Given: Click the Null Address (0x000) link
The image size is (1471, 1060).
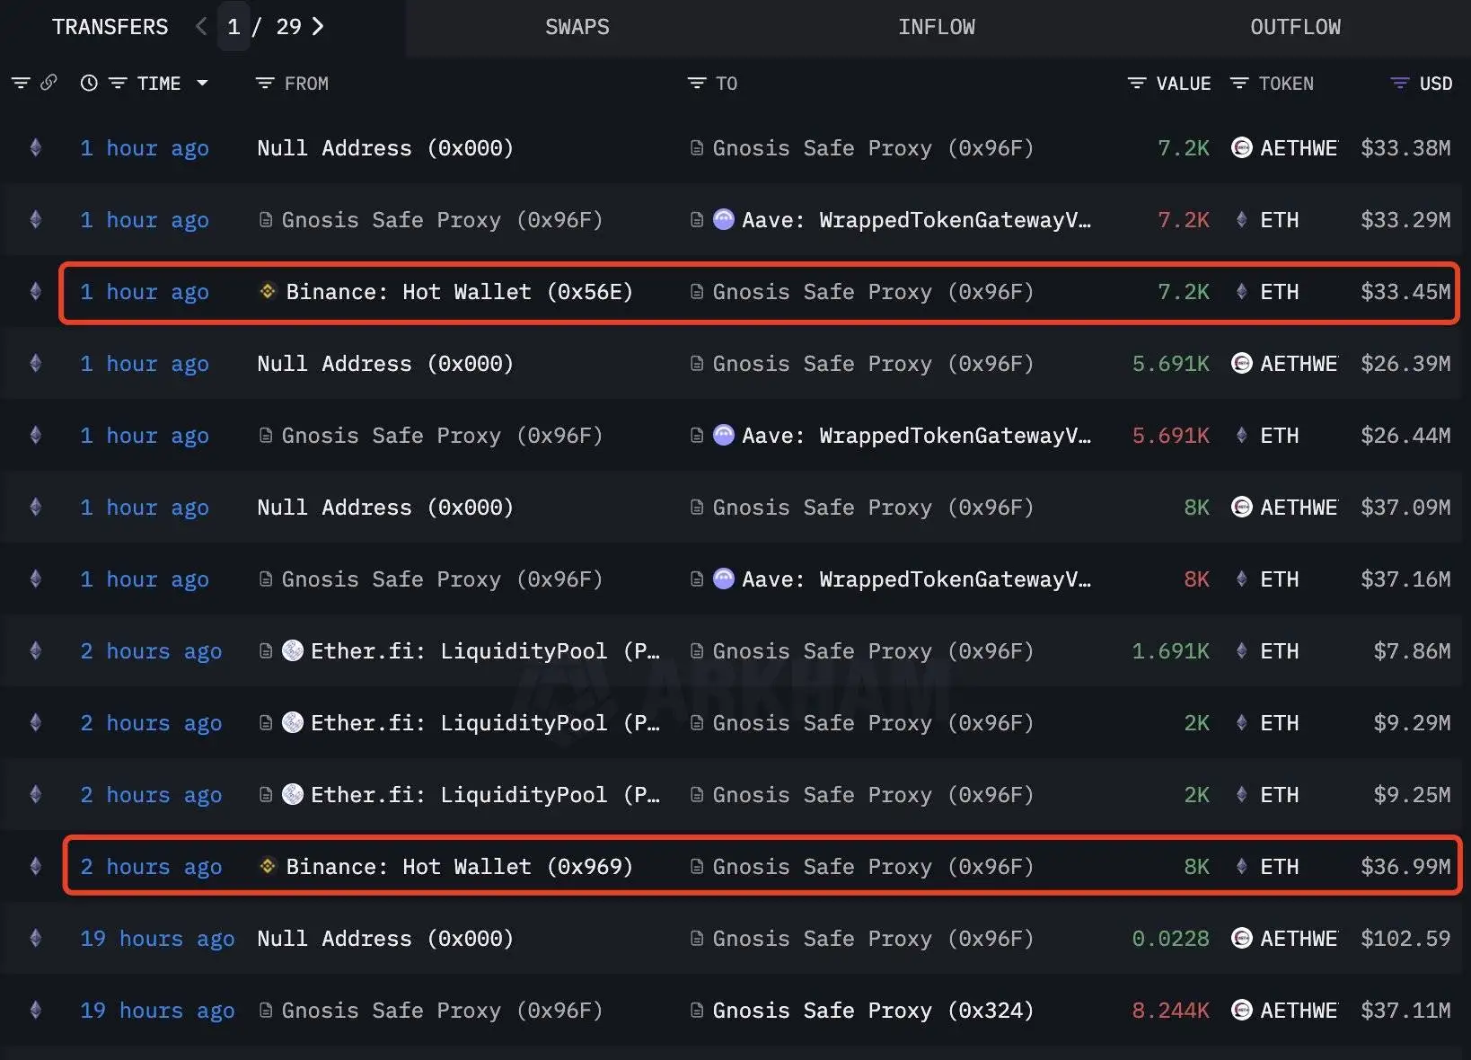Looking at the screenshot, I should click(384, 148).
